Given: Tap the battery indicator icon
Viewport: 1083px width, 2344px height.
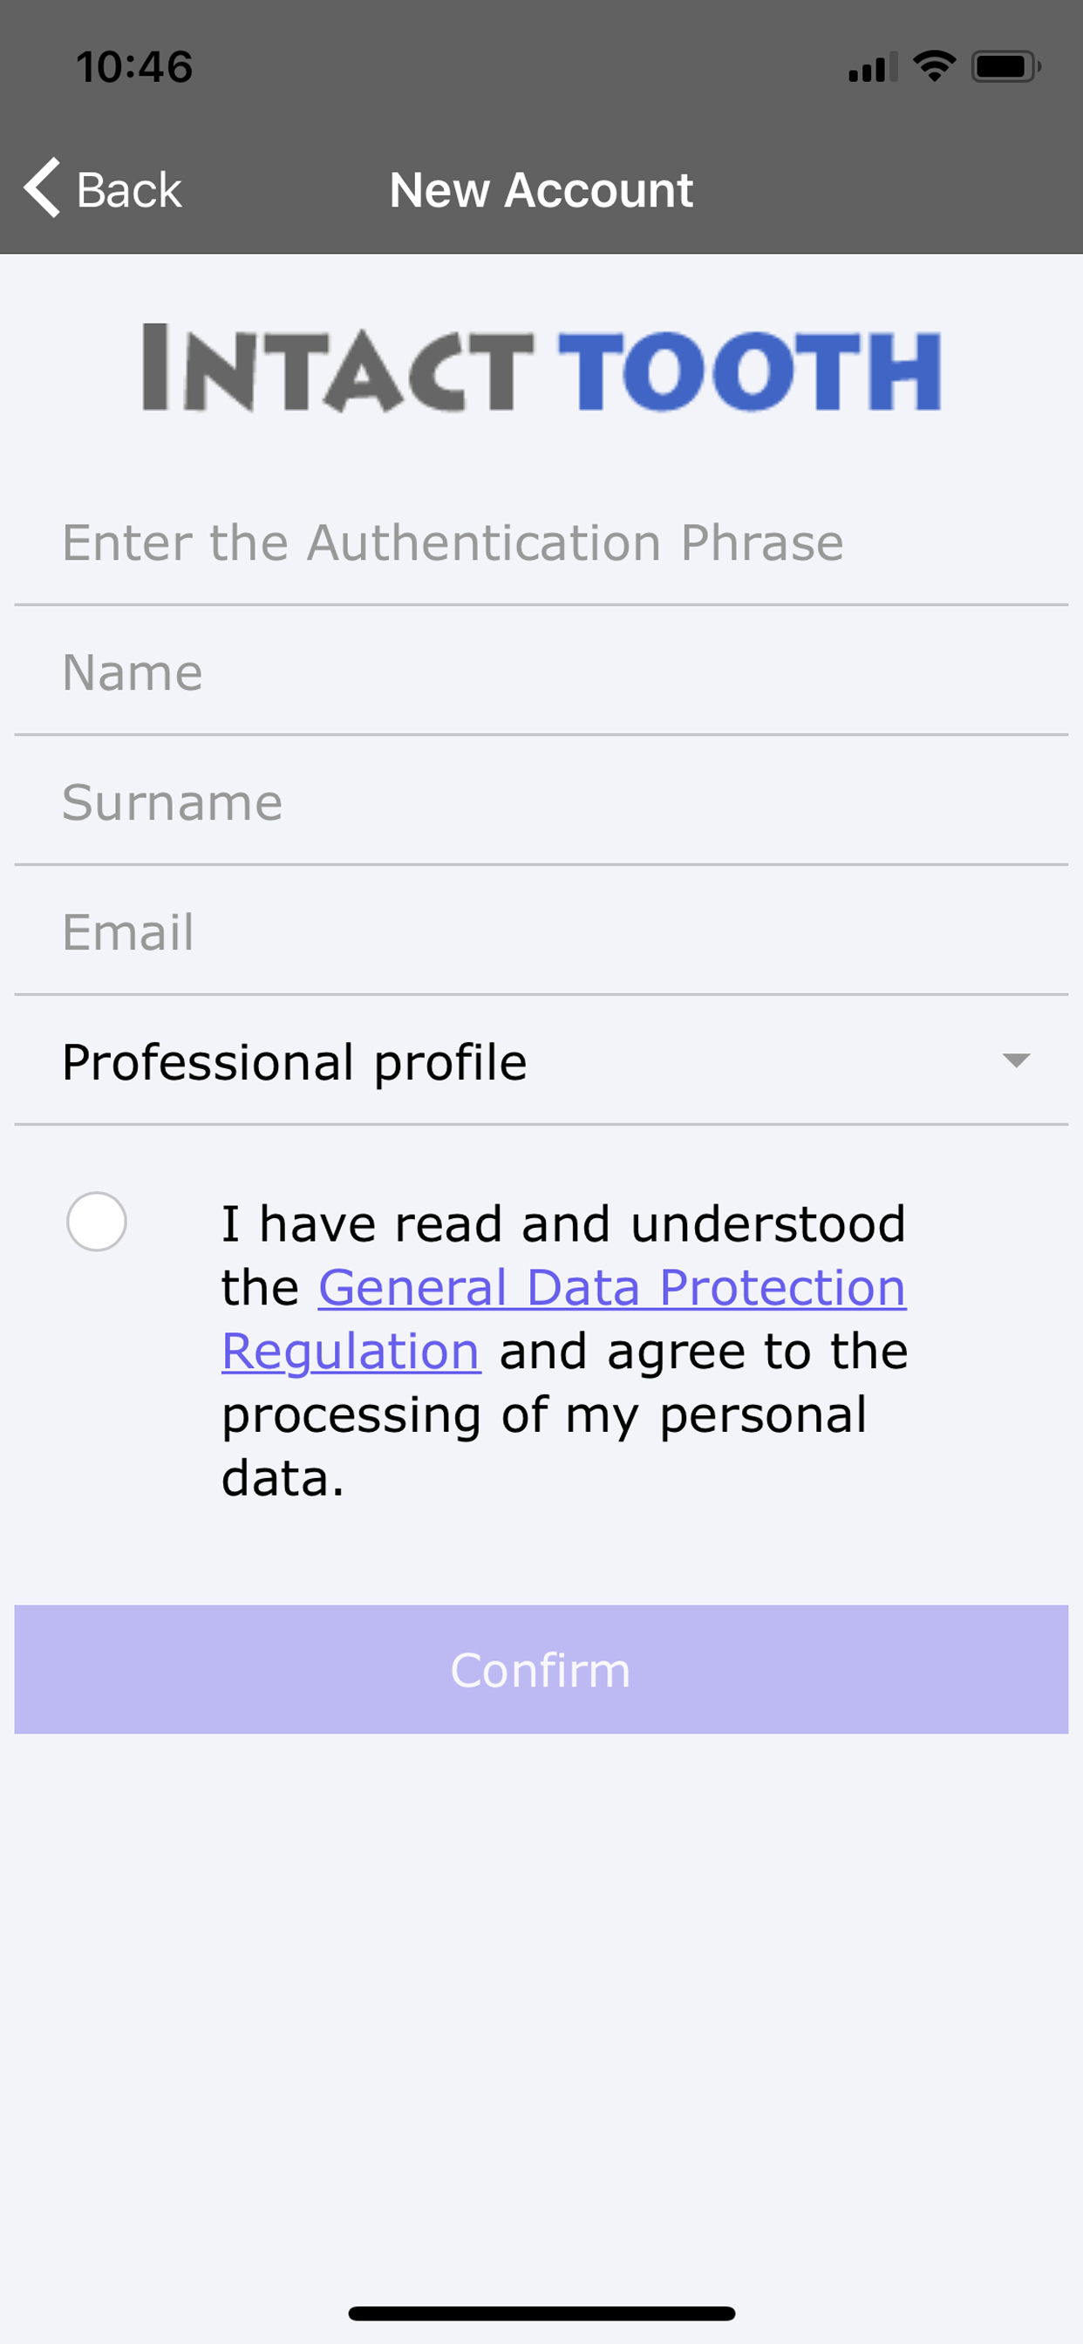Looking at the screenshot, I should coord(1002,65).
